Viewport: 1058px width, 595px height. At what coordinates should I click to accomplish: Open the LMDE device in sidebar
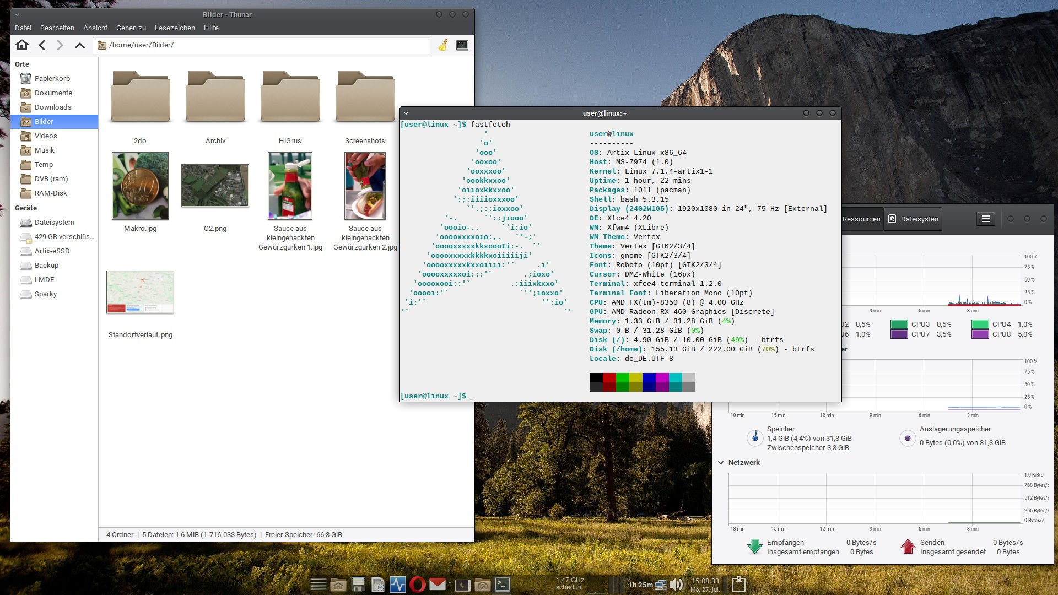[54, 280]
